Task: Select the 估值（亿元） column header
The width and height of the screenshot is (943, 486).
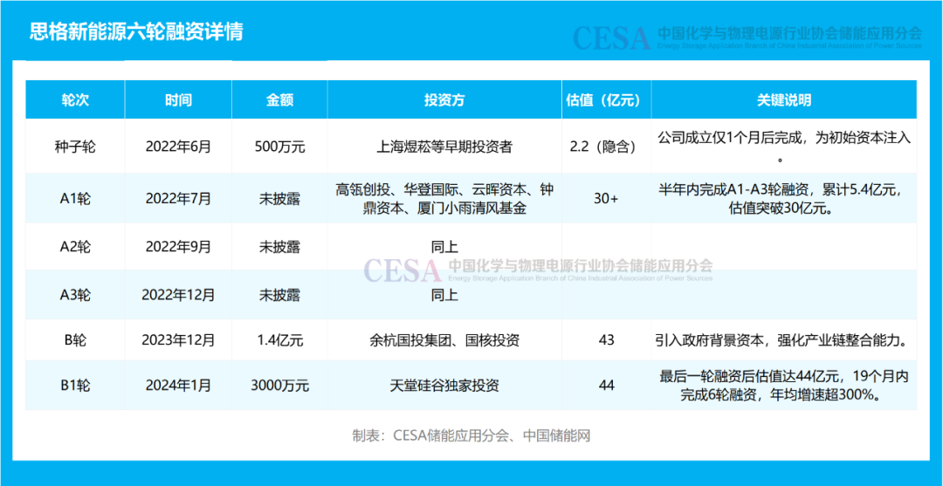Action: [605, 100]
